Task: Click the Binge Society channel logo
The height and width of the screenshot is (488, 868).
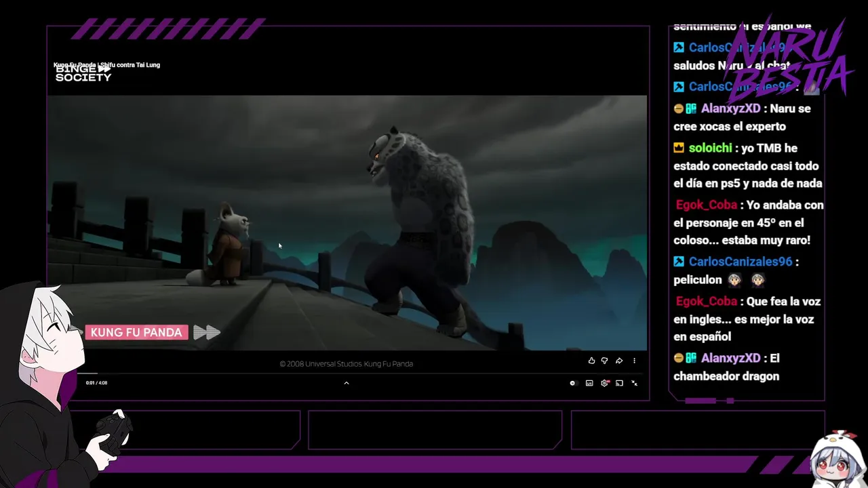Action: [83, 73]
